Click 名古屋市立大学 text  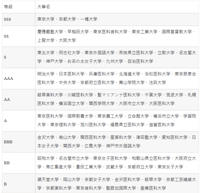(x=74, y=158)
